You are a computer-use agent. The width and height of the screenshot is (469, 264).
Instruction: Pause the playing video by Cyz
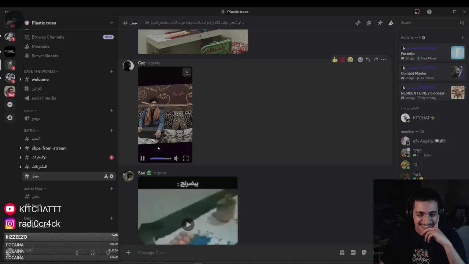point(143,158)
